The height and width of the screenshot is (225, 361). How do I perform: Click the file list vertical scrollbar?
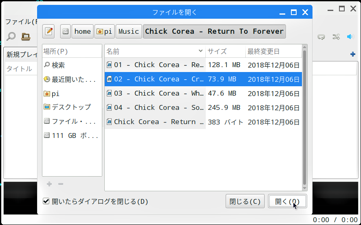(305, 118)
